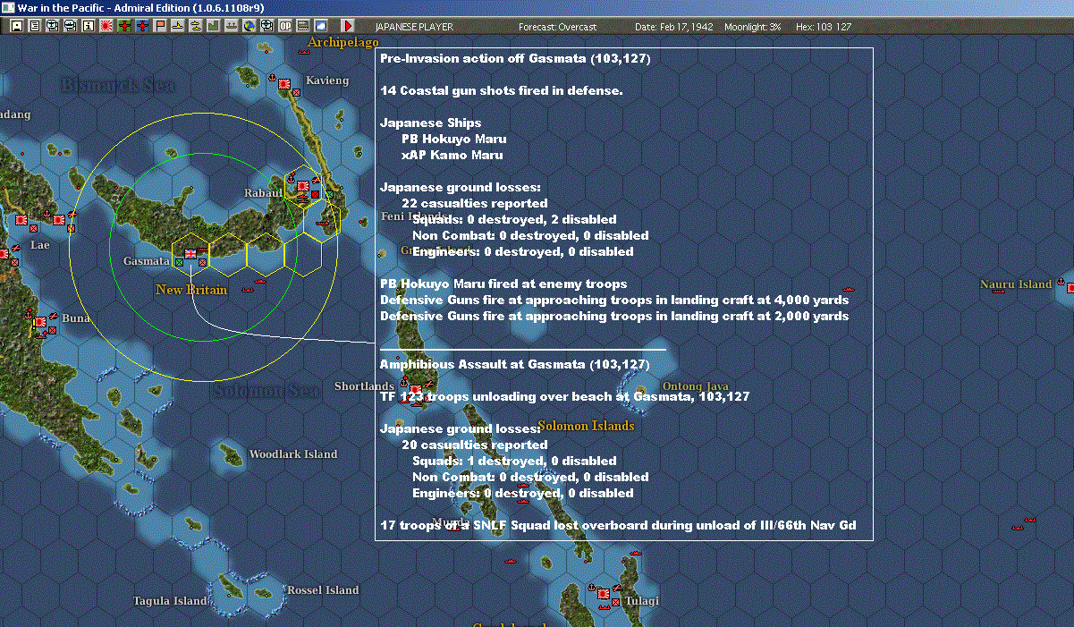Click the Bismarck Sea map label

click(x=118, y=86)
